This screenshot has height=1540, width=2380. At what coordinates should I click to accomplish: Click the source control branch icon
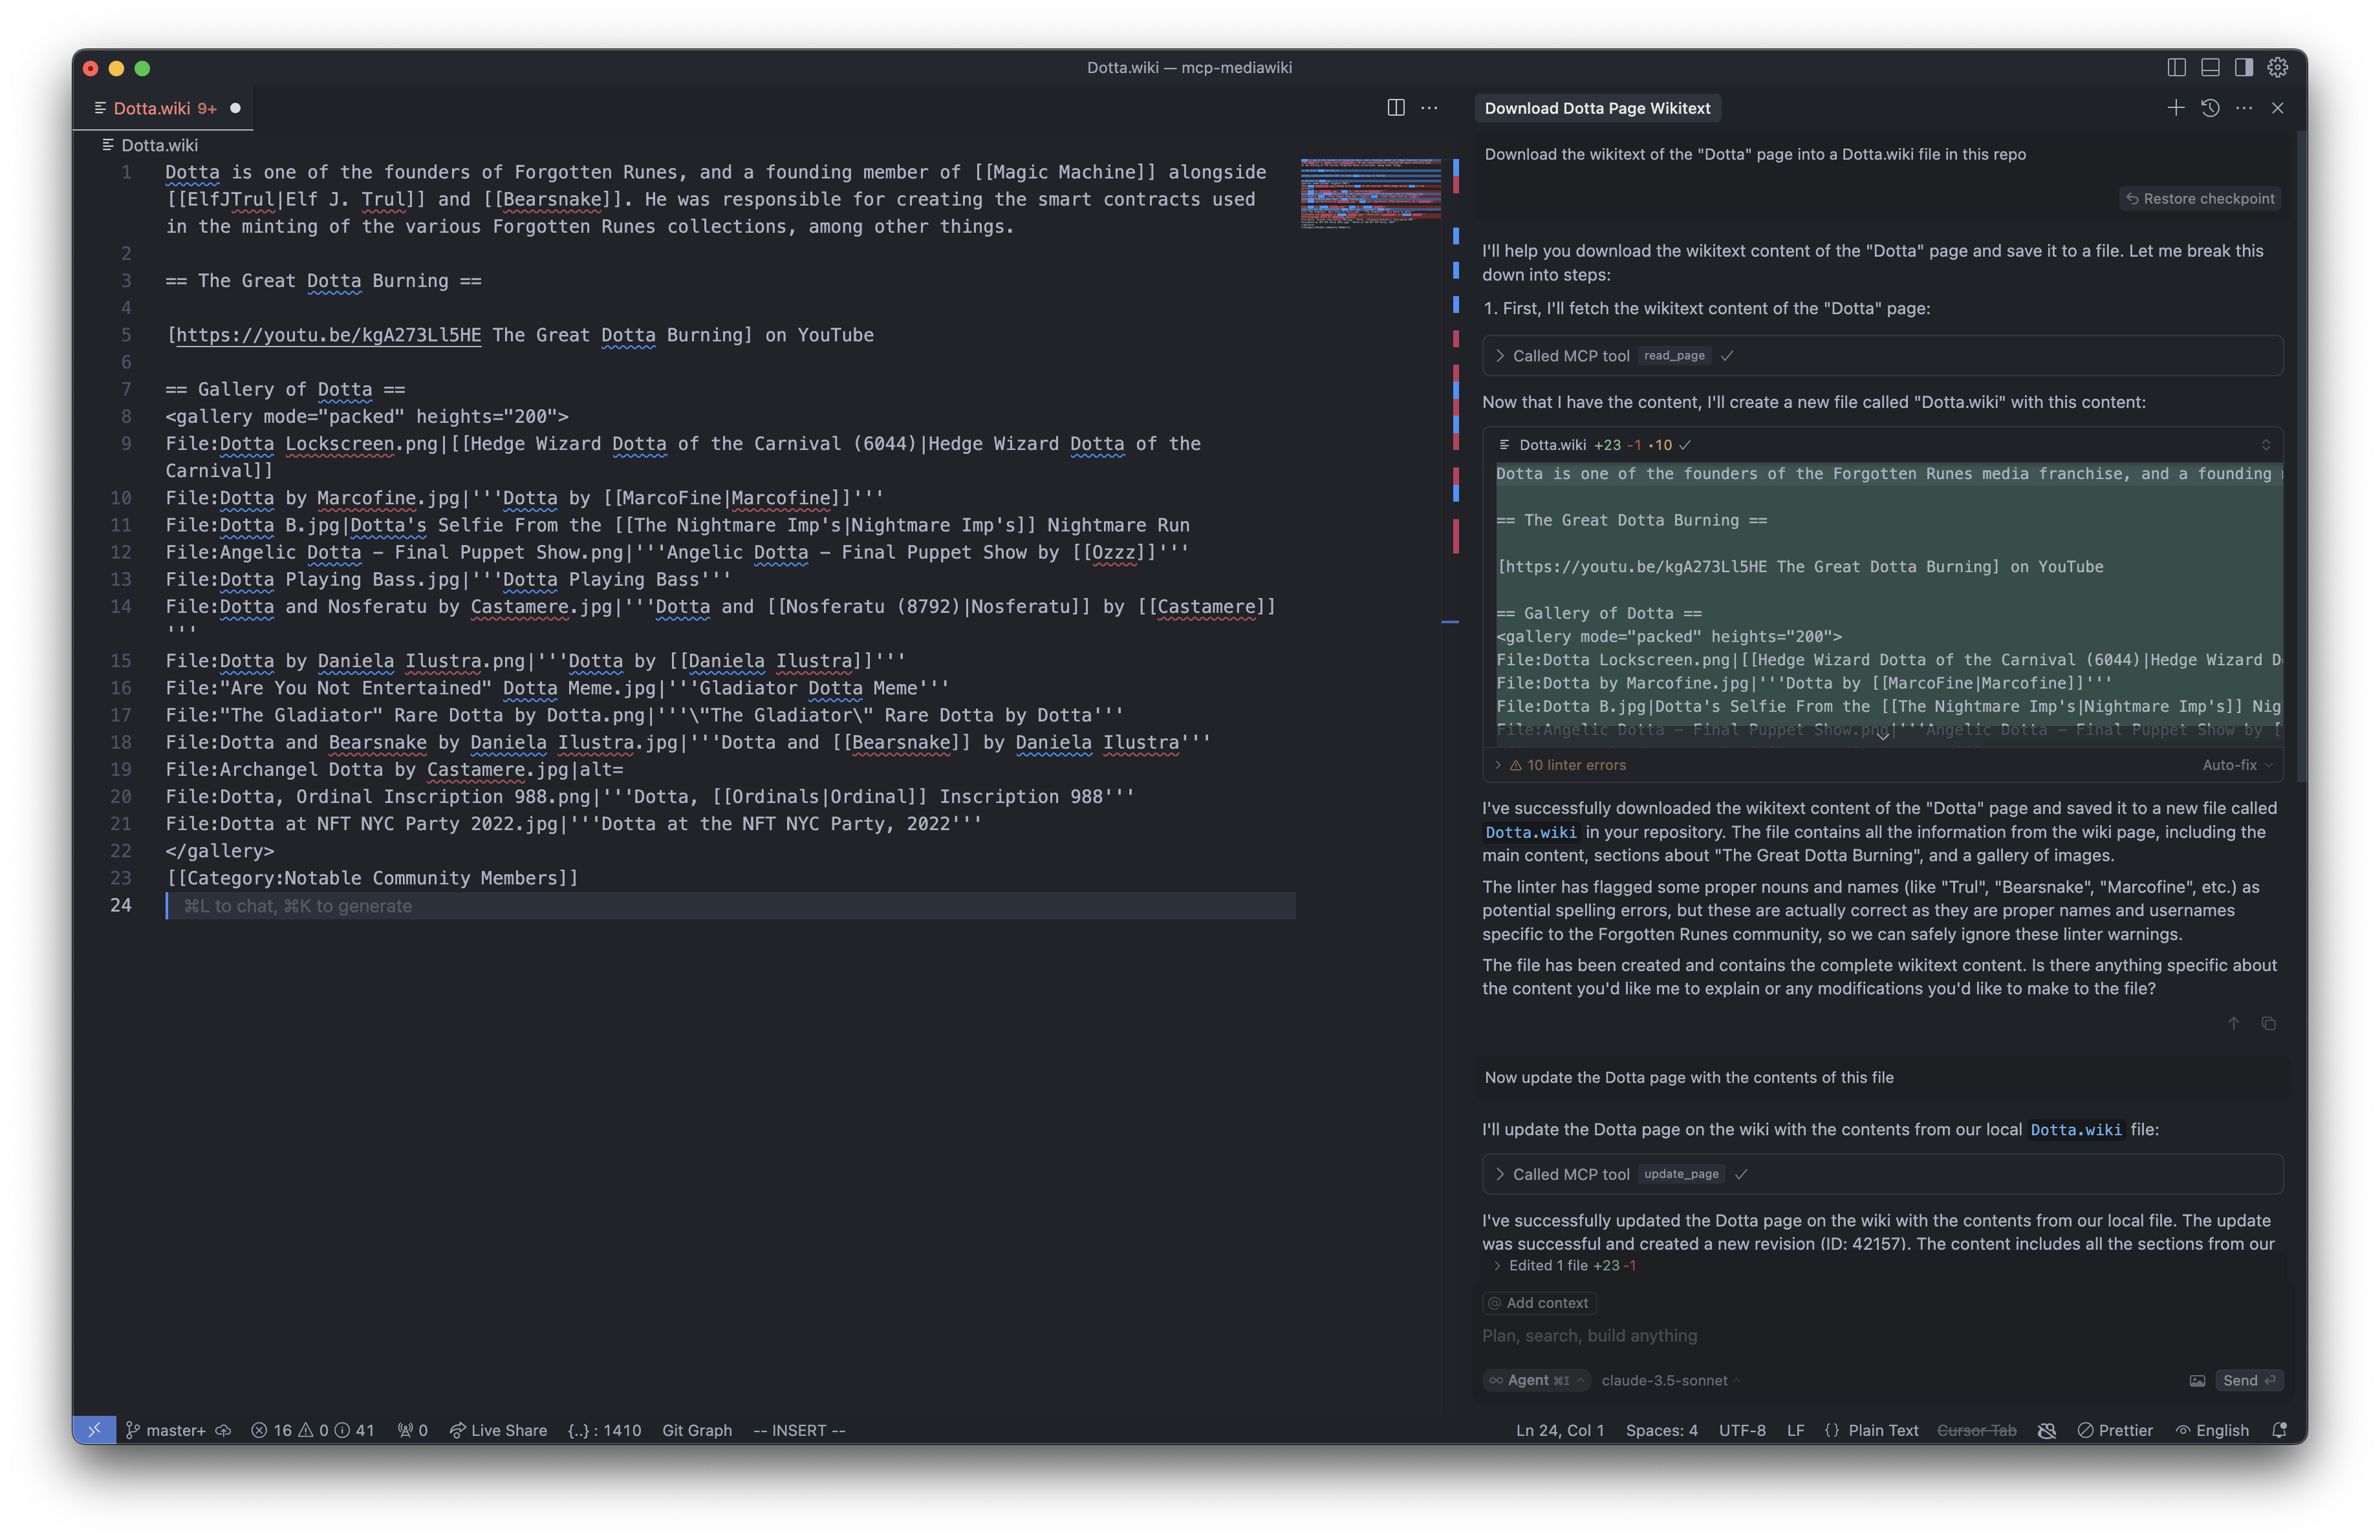[133, 1430]
